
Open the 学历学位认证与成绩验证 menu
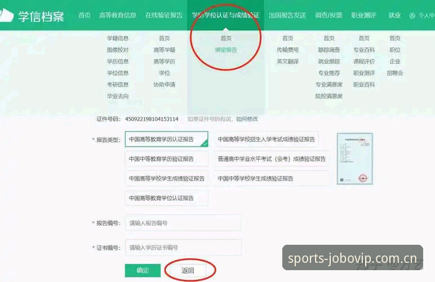pyautogui.click(x=226, y=15)
